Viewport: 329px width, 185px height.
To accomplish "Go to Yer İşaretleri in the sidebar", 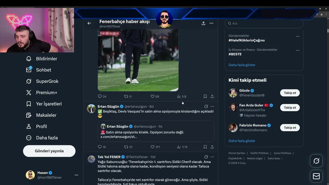I will tap(49, 104).
